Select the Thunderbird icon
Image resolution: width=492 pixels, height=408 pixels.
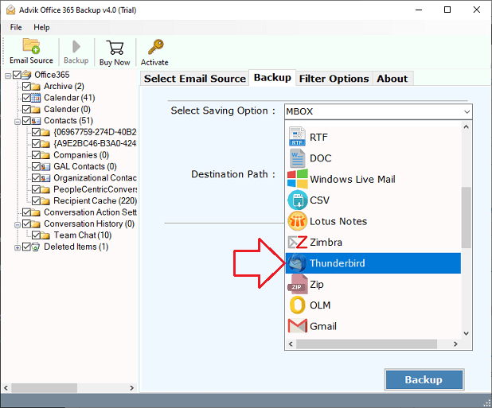click(x=297, y=263)
